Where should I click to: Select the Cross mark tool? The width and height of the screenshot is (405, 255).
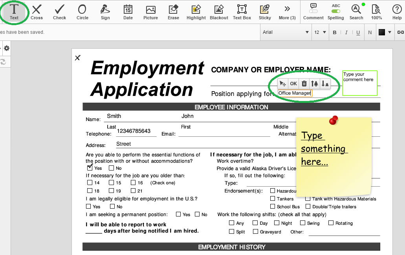pyautogui.click(x=37, y=12)
